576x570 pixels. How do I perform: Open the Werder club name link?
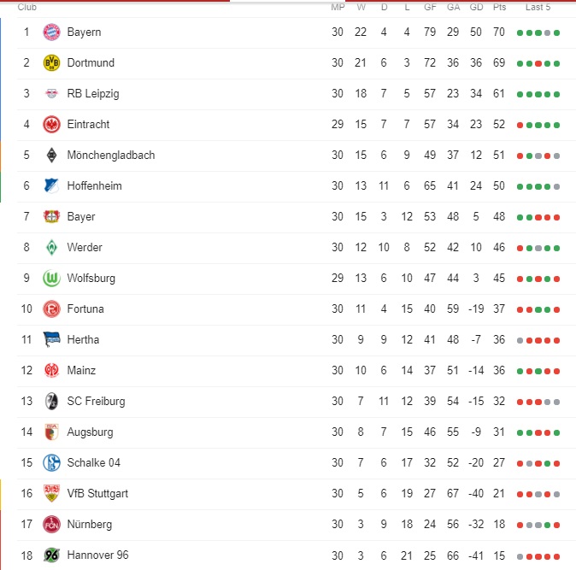click(x=85, y=247)
